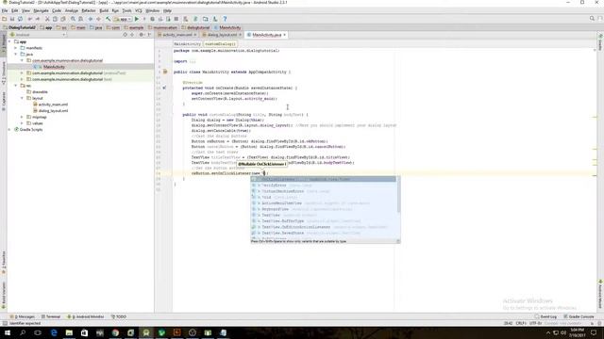Open the run configuration app dropdown
This screenshot has width=604, height=339.
coord(123,19)
